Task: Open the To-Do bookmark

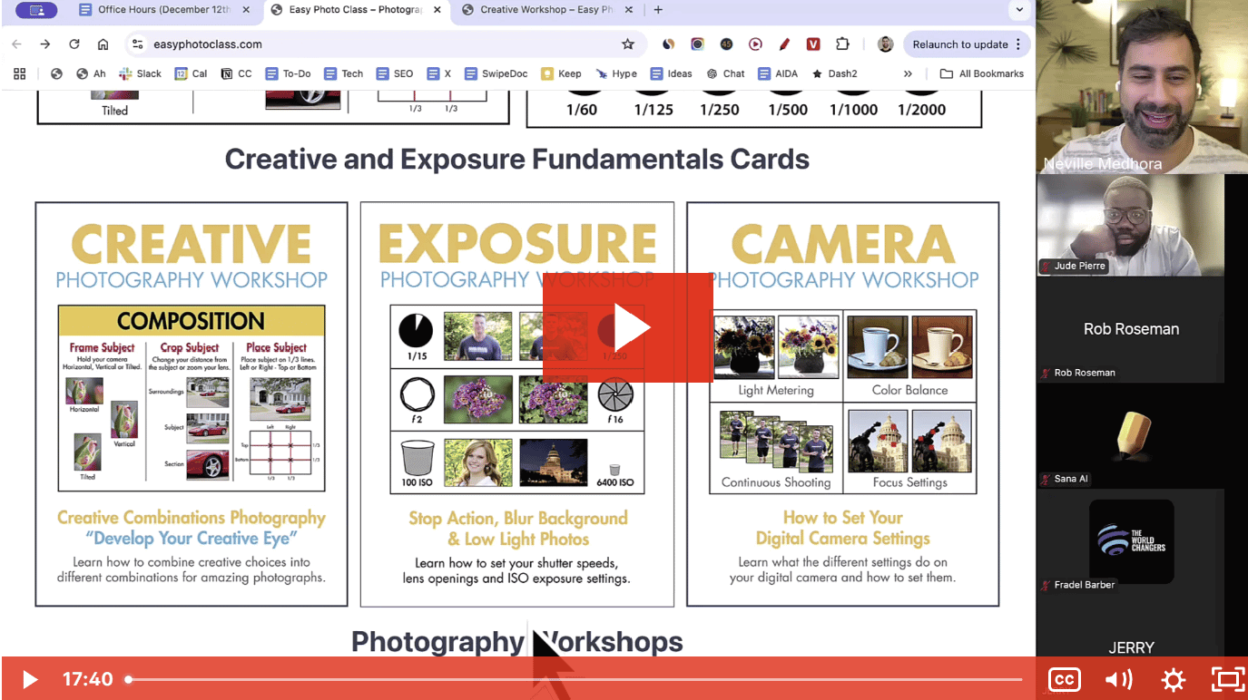Action: click(288, 73)
